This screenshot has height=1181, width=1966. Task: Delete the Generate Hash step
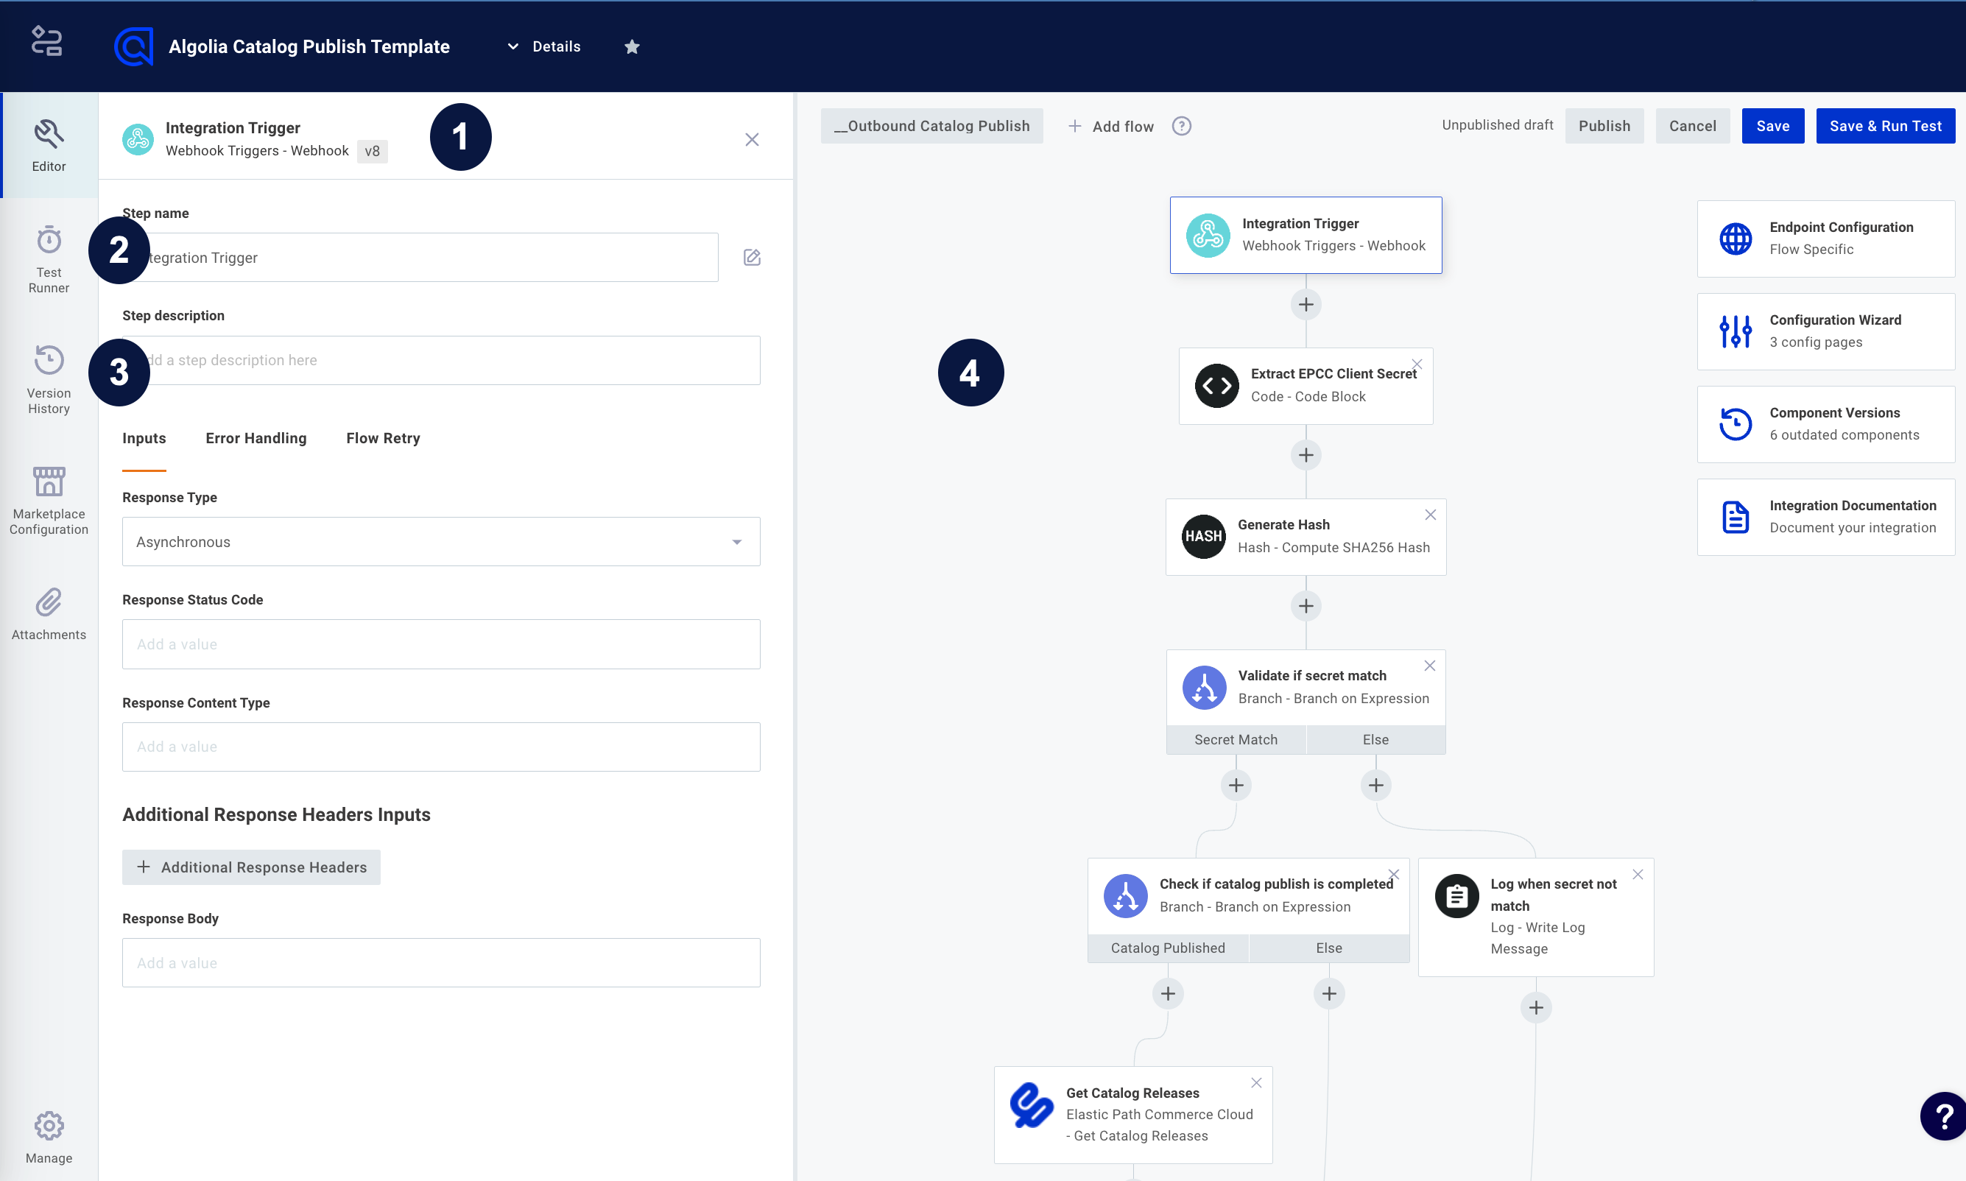click(x=1430, y=515)
